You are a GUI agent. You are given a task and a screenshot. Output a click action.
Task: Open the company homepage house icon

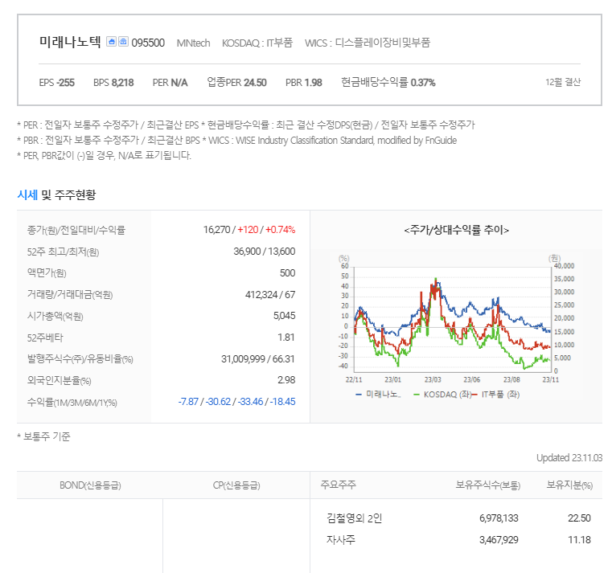[x=111, y=42]
